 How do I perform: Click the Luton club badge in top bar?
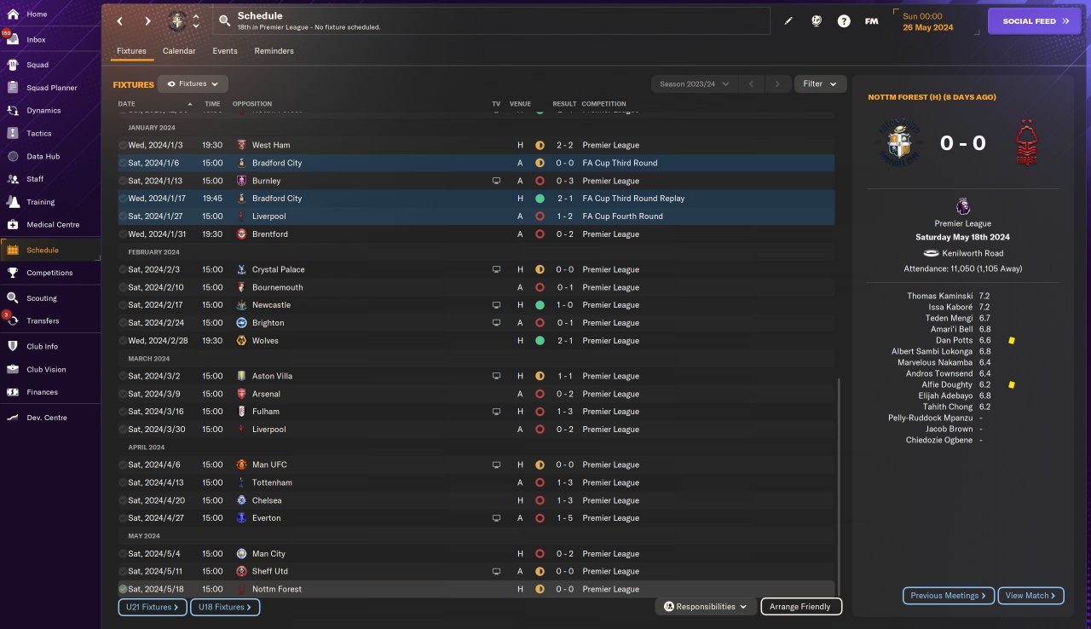177,20
